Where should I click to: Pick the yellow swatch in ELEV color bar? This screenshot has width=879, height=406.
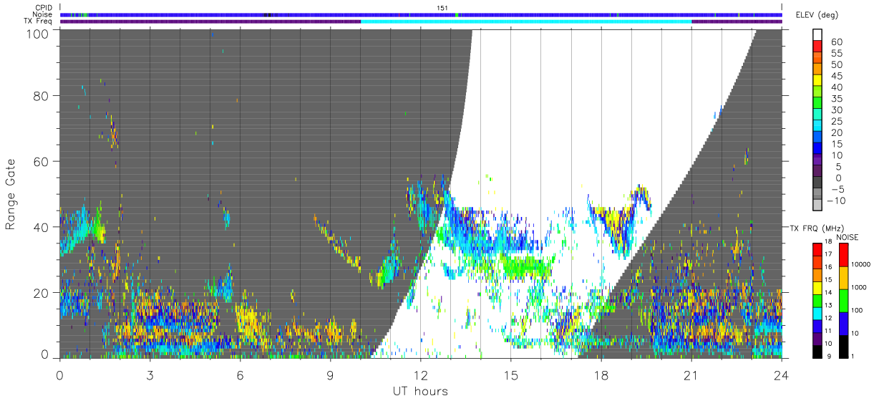click(818, 81)
